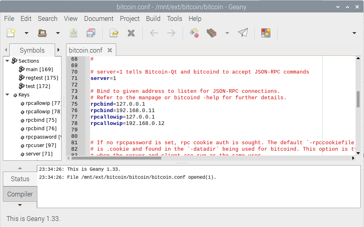
Task: Select server [71] key
Action: [39, 154]
